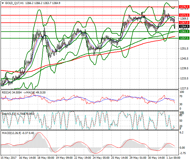Click the 1233.5 price scale value
Viewport: 190px width, 161px height.
tap(184, 78)
